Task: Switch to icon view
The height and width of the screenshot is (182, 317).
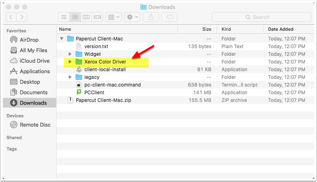Action: pyautogui.click(x=64, y=17)
